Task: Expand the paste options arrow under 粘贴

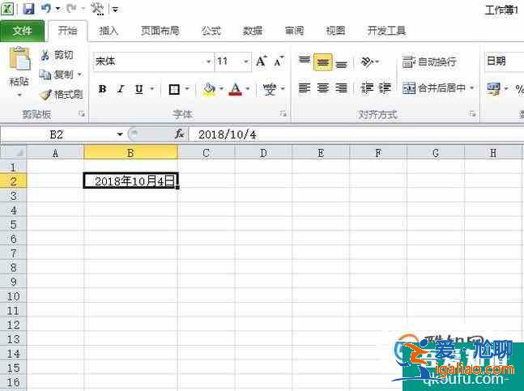Action: (x=19, y=96)
